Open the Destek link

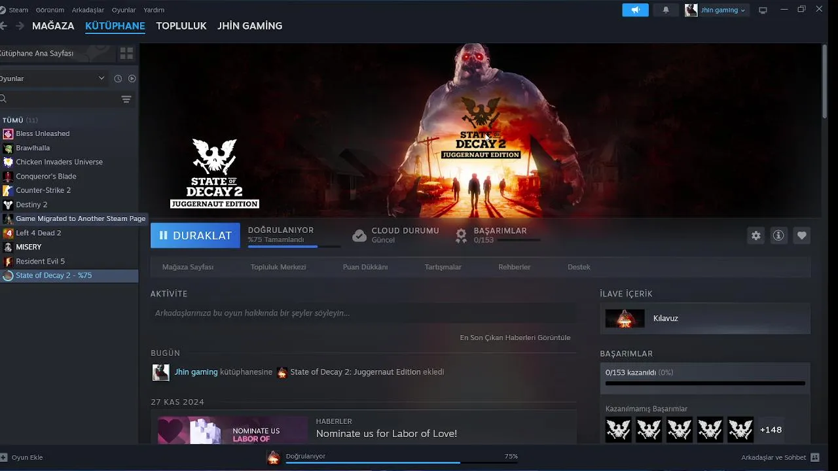click(x=579, y=267)
